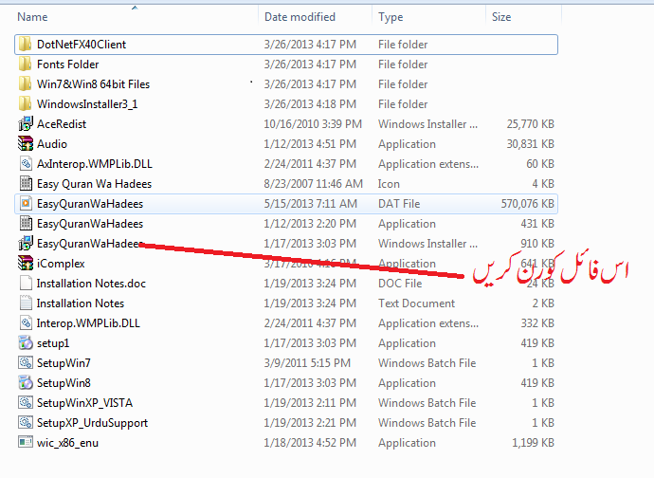Viewport: 654px width, 478px height.
Task: Click the wic_x86_enu application icon
Action: pos(26,443)
